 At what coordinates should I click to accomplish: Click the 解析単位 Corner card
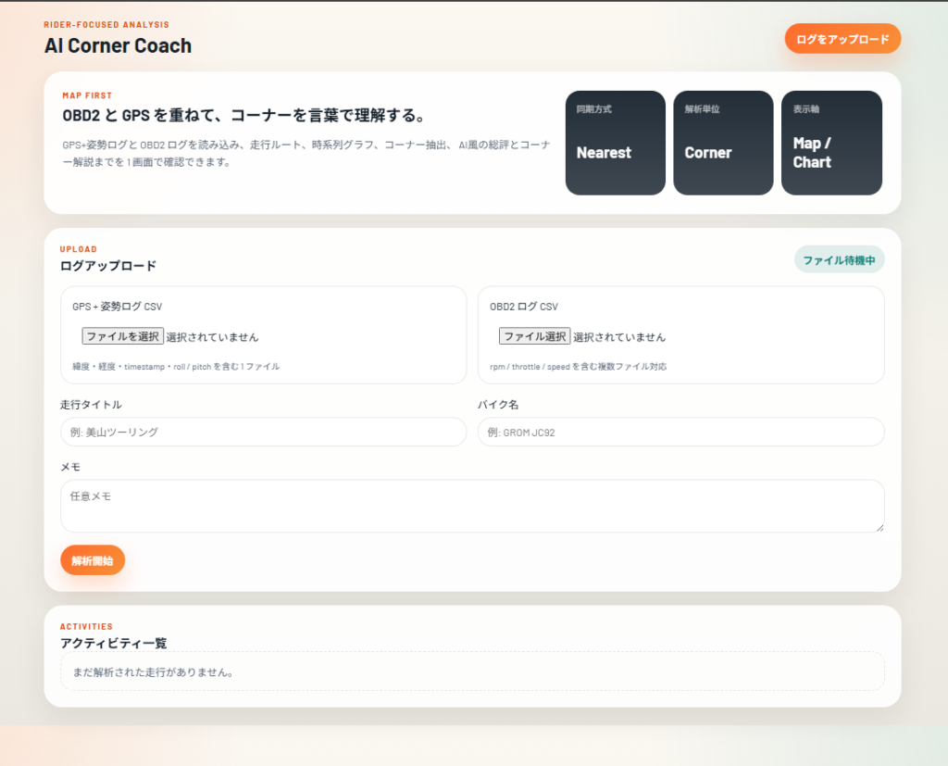(x=723, y=143)
